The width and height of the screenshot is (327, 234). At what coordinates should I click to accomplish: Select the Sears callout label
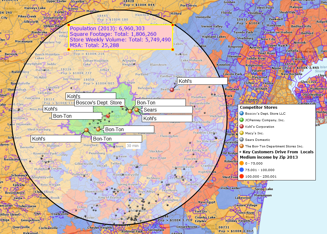167,110
